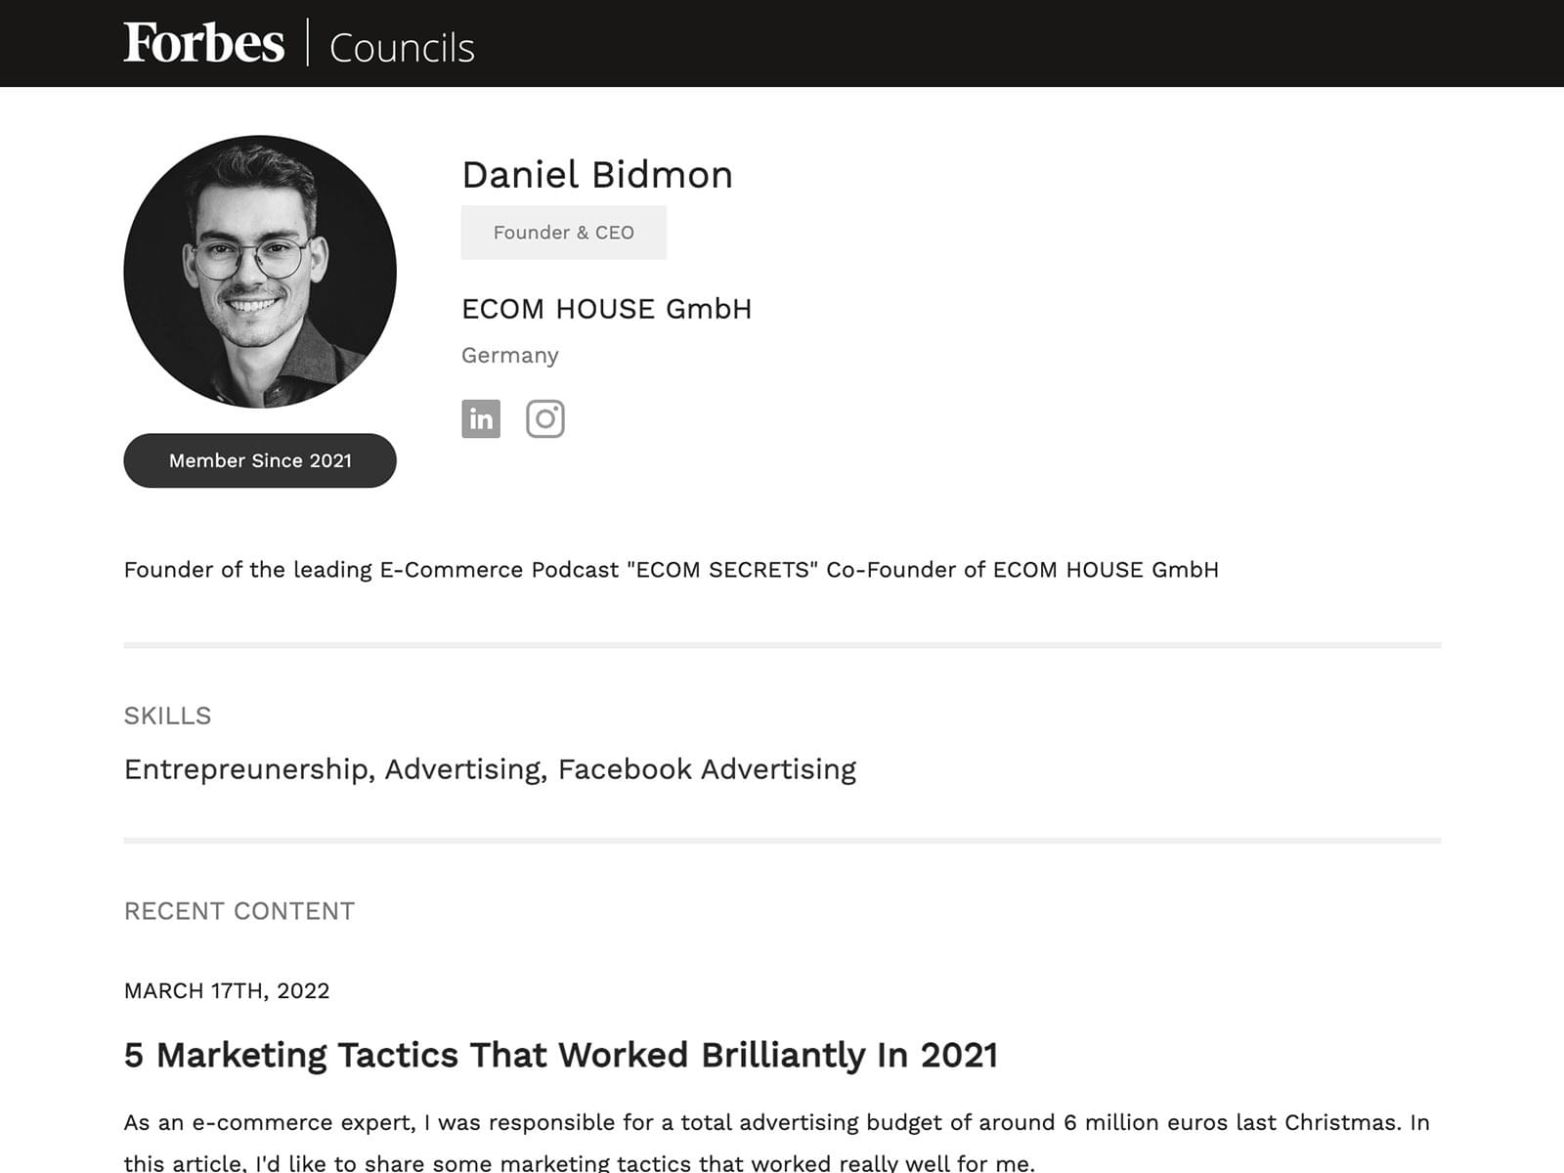The width and height of the screenshot is (1564, 1173).
Task: Click the Forbes logo
Action: pyautogui.click(x=204, y=43)
